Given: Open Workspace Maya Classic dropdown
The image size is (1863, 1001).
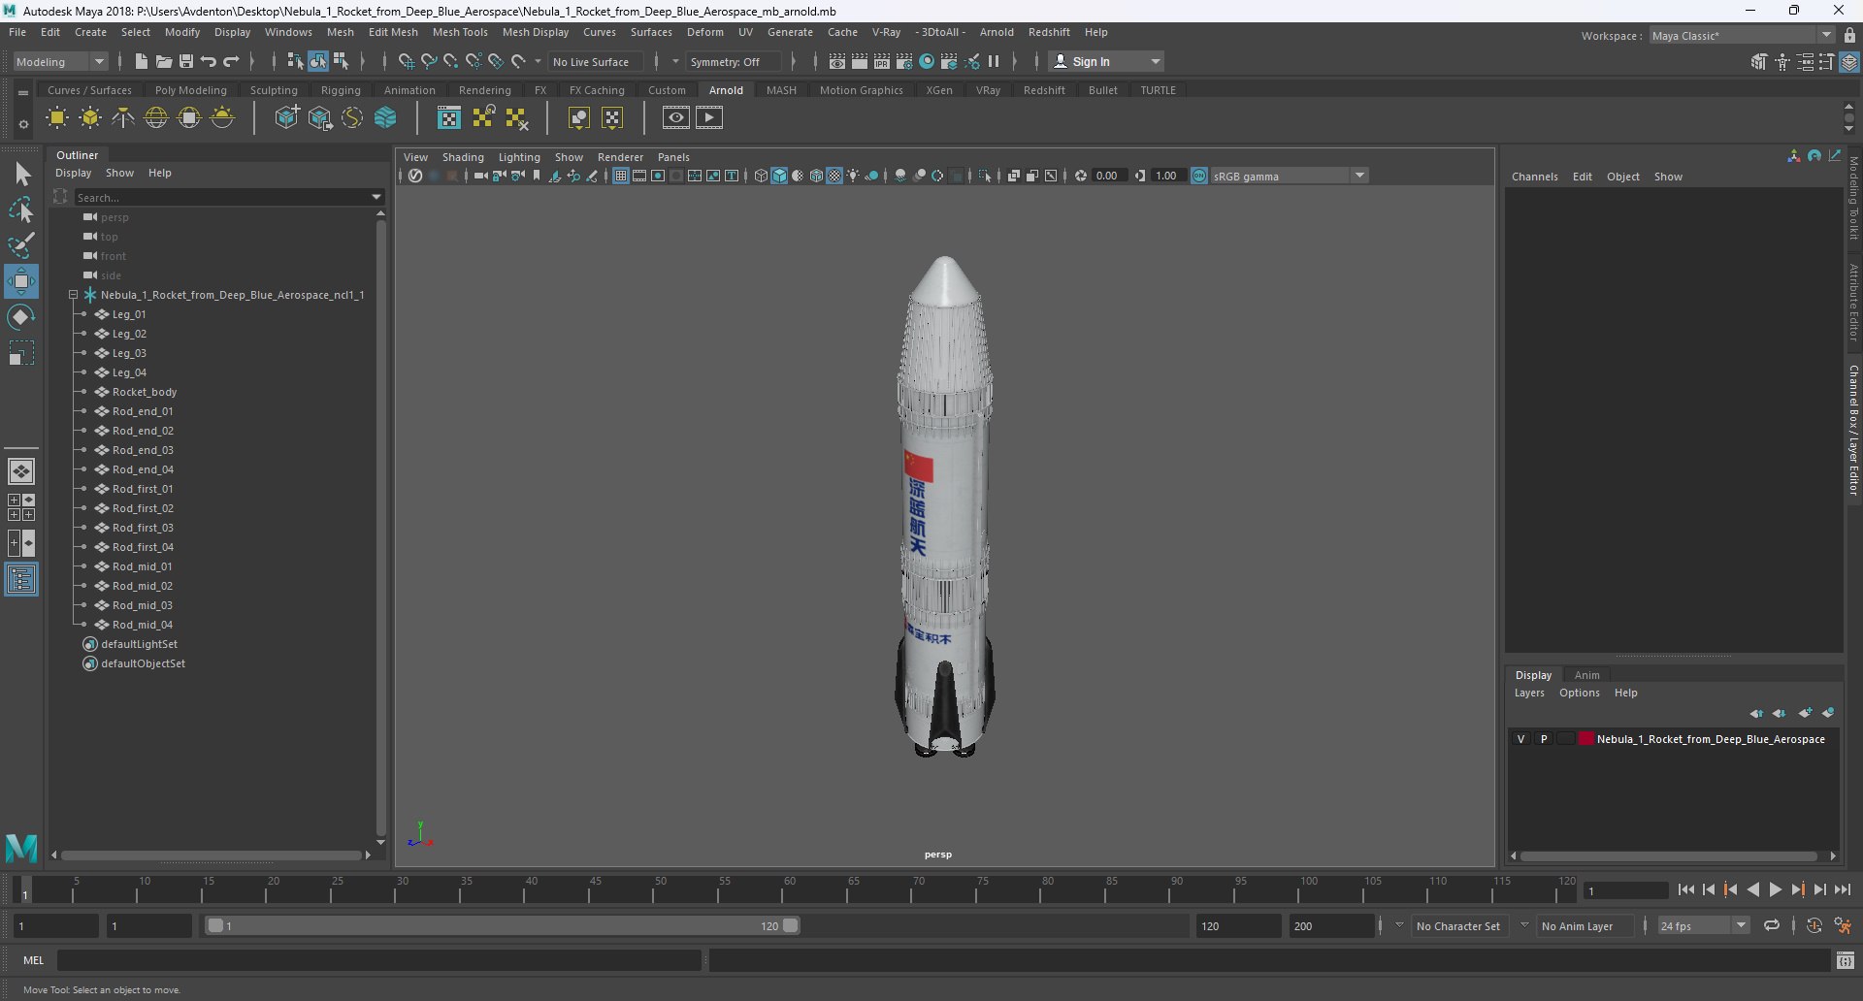Looking at the screenshot, I should [1742, 36].
